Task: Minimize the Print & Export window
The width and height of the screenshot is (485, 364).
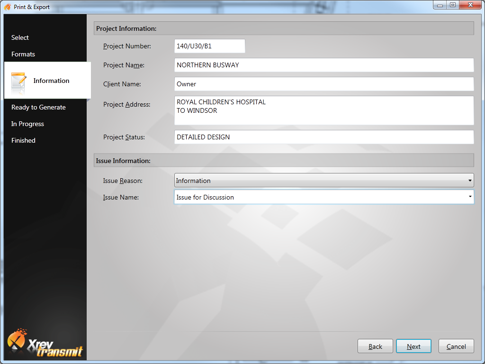Action: click(440, 5)
